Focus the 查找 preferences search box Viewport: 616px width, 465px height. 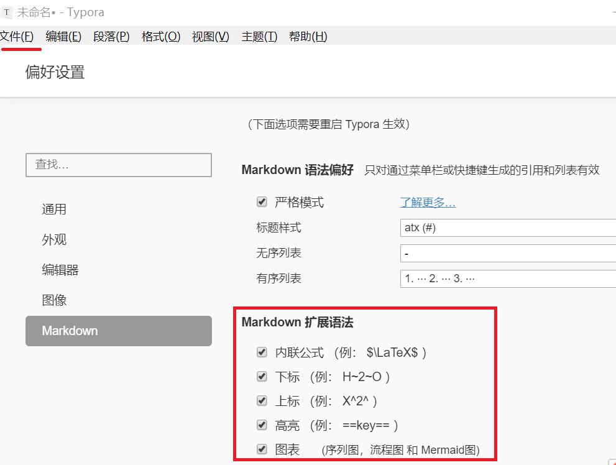tap(119, 165)
